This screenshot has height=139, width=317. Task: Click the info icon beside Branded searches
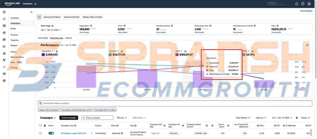click(x=172, y=26)
